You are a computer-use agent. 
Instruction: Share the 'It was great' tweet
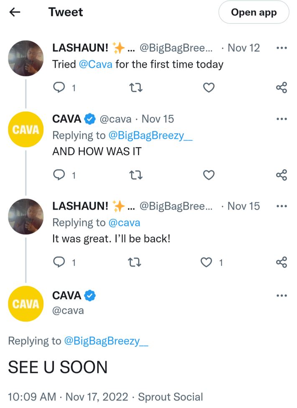tap(282, 262)
